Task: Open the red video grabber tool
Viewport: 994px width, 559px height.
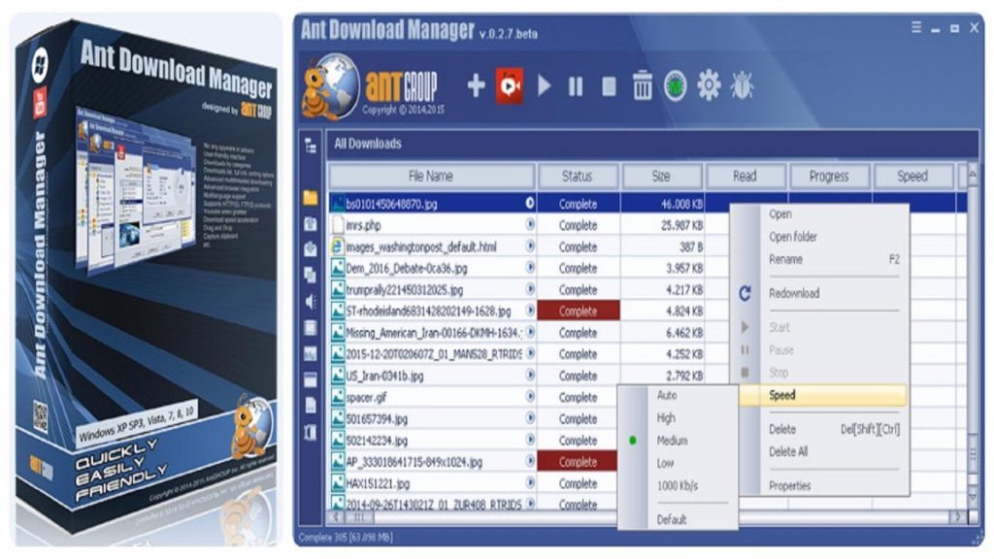Action: pos(510,86)
